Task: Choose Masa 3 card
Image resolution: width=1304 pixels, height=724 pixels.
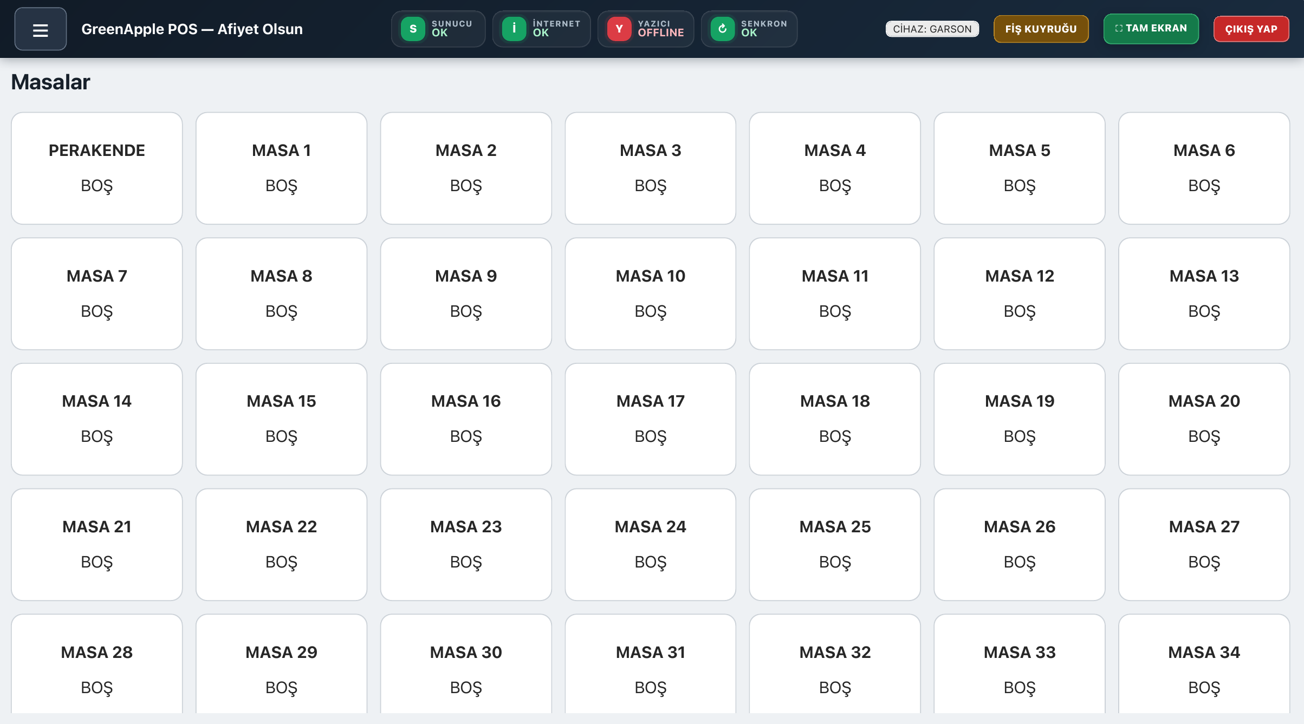Action: pos(651,168)
